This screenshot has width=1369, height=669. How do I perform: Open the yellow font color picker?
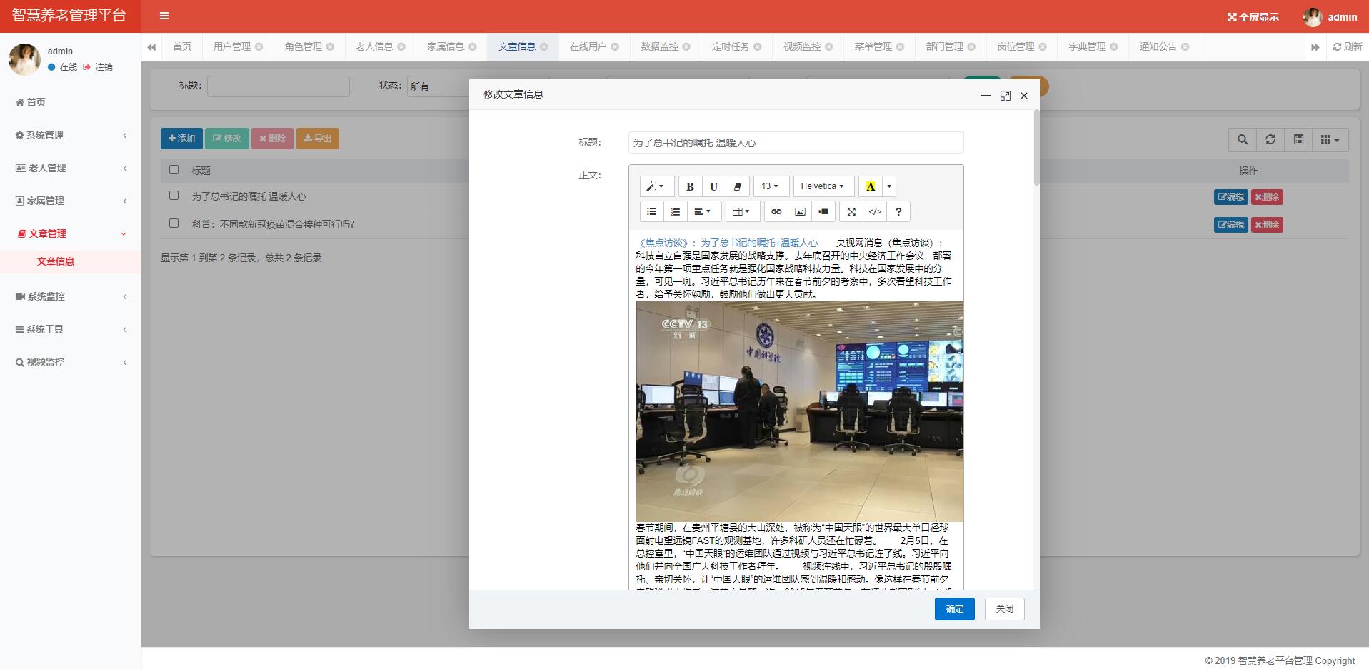point(869,186)
